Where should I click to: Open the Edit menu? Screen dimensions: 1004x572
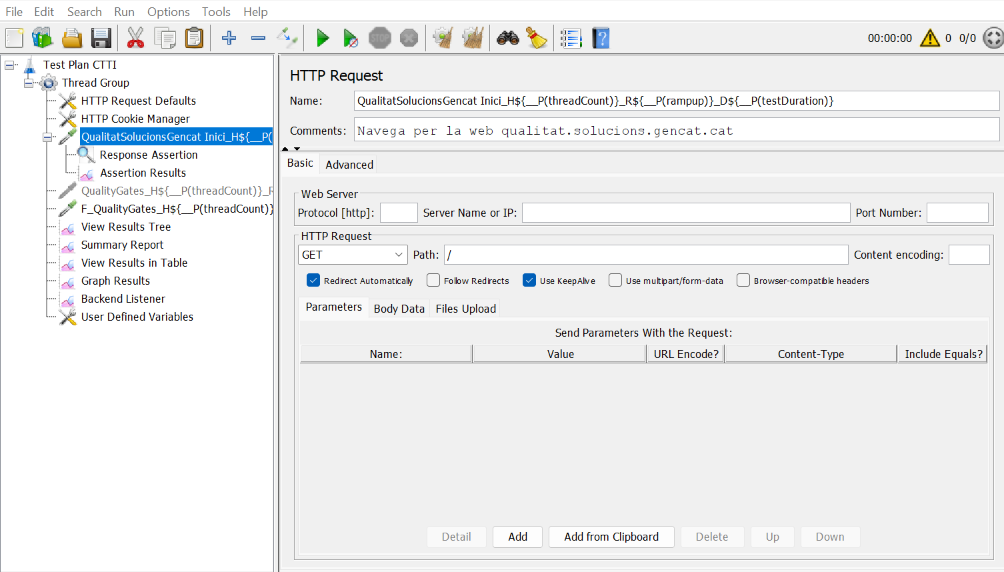44,11
